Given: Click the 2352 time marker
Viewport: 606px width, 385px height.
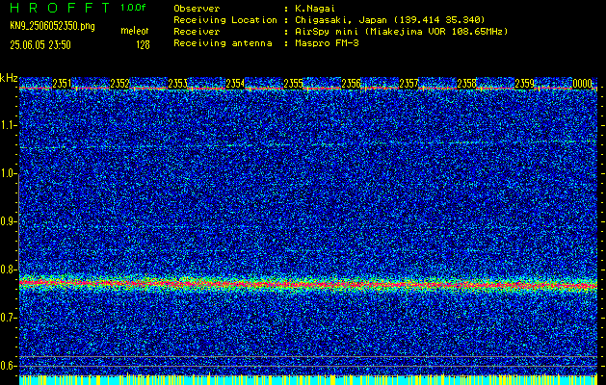Looking at the screenshot, I should (119, 84).
